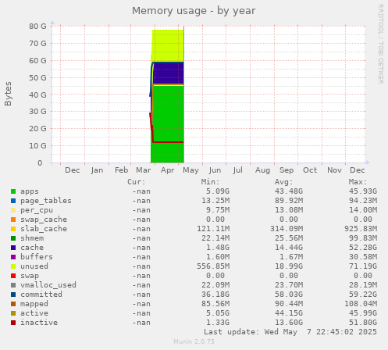Click the 'Memory usage - by year' title
The image size is (388, 350).
pyautogui.click(x=194, y=11)
